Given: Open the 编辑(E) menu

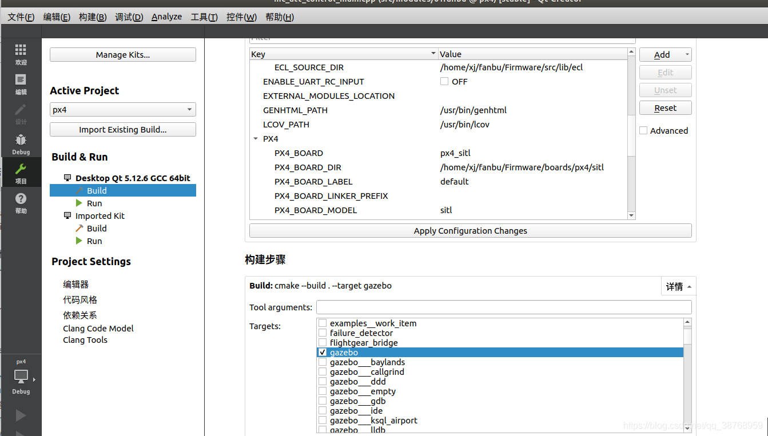Looking at the screenshot, I should pos(57,17).
